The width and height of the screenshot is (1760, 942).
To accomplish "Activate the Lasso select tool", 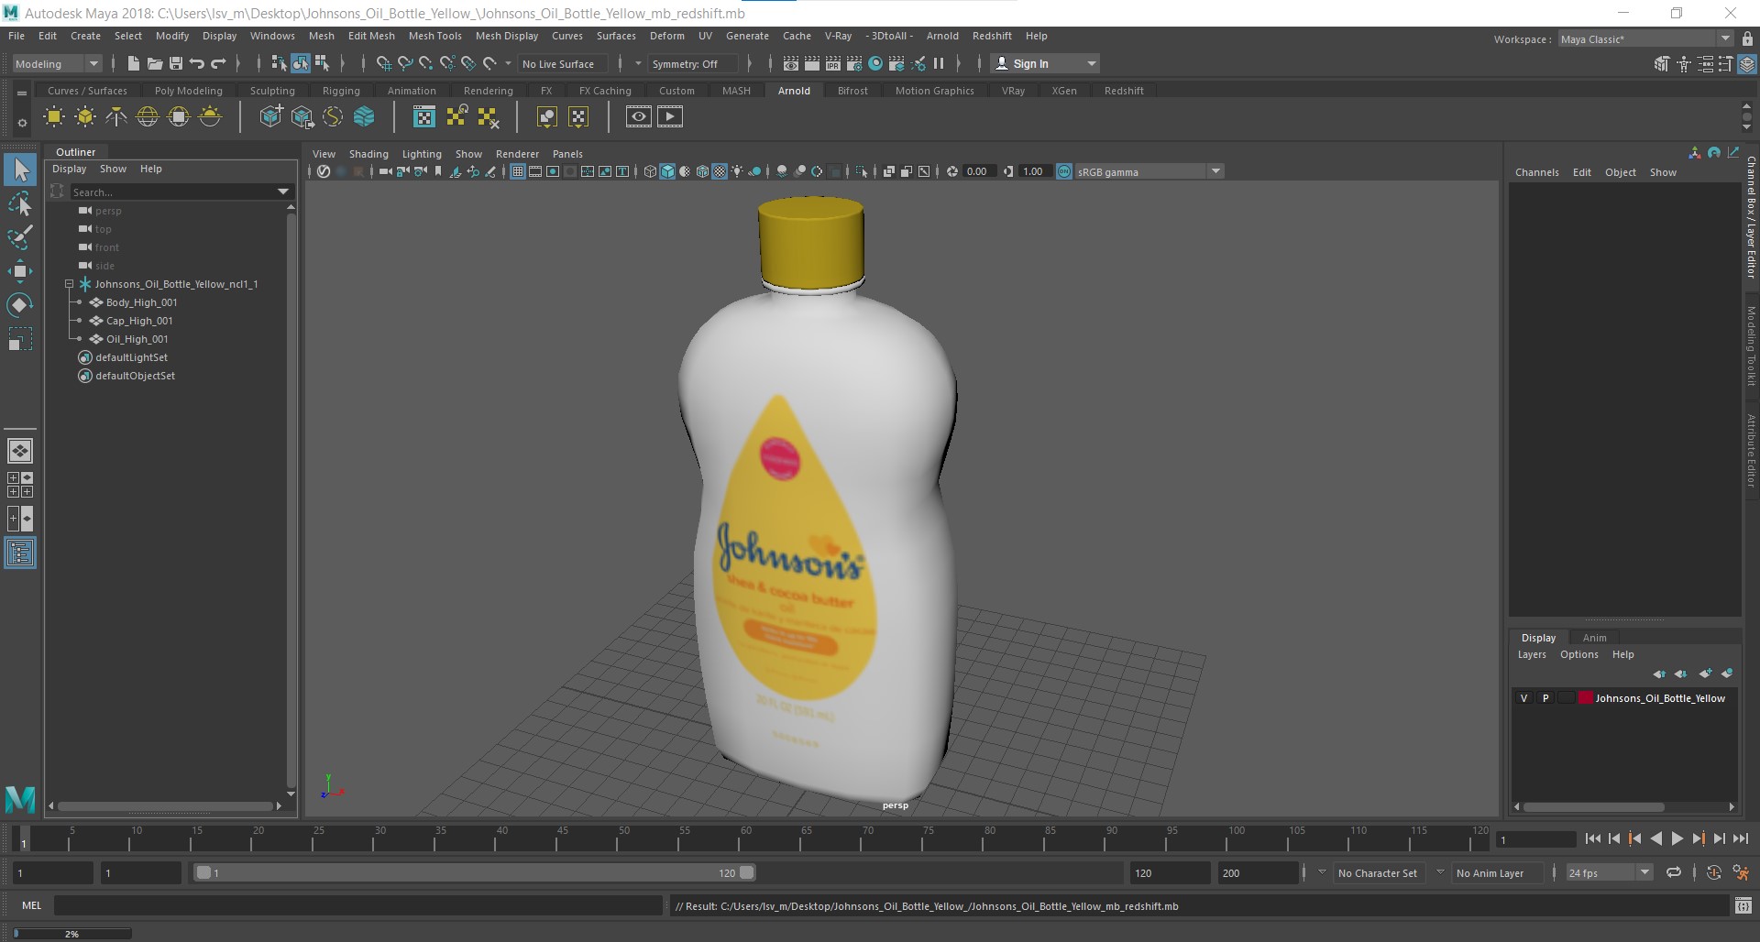I will pos(20,203).
